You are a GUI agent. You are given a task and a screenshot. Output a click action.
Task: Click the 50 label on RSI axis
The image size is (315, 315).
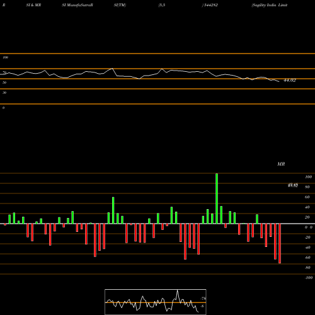[4, 83]
